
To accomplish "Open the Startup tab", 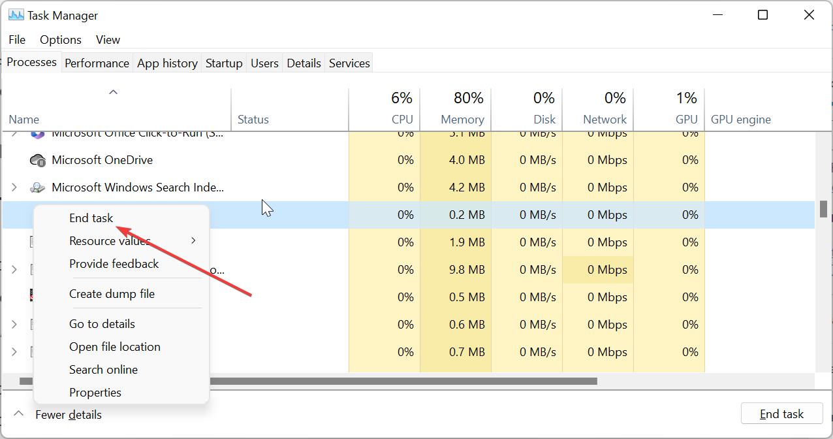I will pyautogui.click(x=224, y=63).
